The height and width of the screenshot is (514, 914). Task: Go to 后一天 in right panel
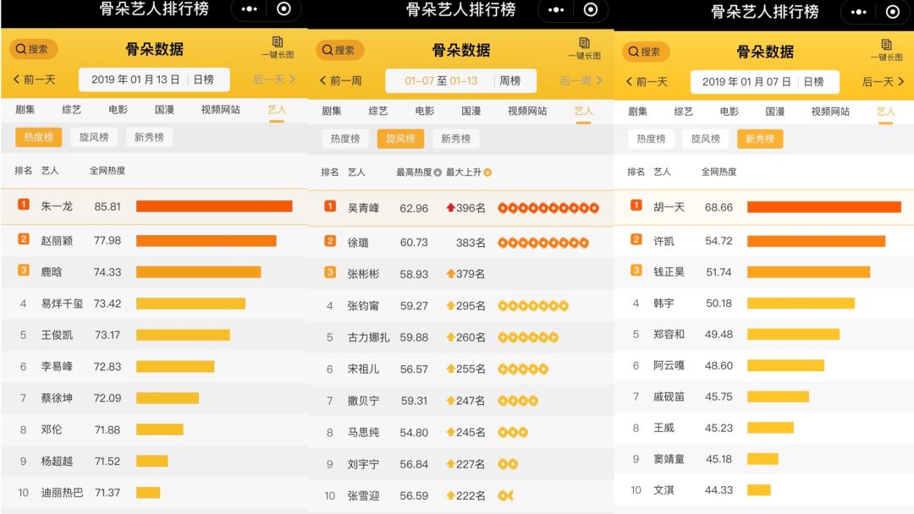(x=883, y=82)
